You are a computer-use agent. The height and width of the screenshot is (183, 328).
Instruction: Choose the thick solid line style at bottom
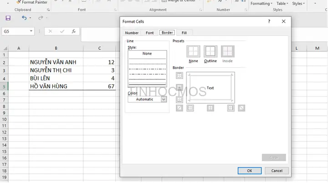tap(147, 84)
